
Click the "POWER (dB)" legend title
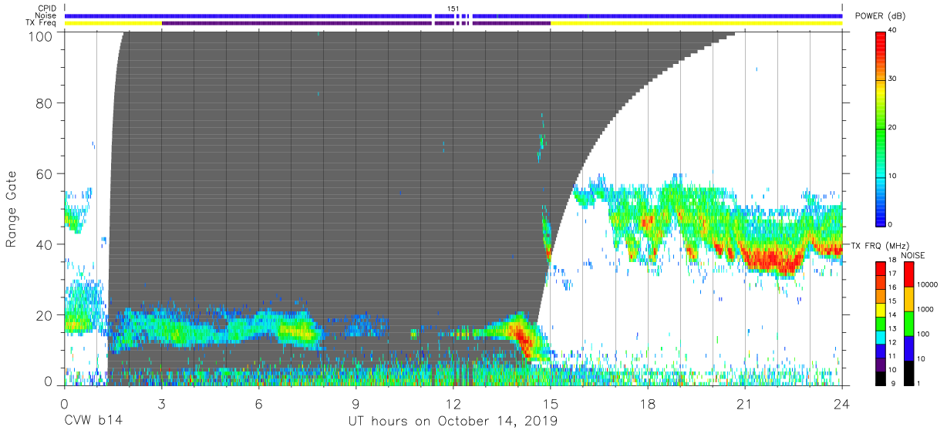[881, 16]
